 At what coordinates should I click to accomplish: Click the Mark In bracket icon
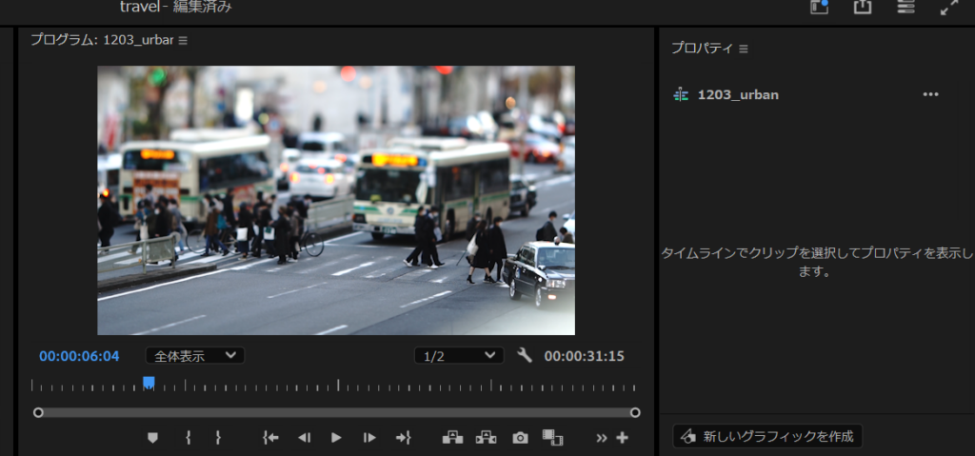click(x=189, y=437)
